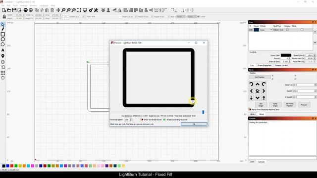Click the Set Origin button
Screen dimensions: 317x178
point(261,104)
